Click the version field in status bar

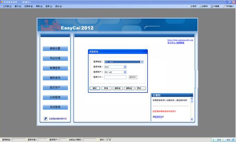[x=109, y=140]
